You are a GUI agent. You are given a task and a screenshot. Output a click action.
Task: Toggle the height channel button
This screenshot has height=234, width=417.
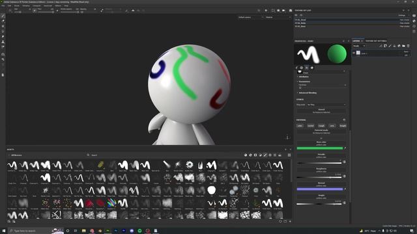[x=343, y=125]
